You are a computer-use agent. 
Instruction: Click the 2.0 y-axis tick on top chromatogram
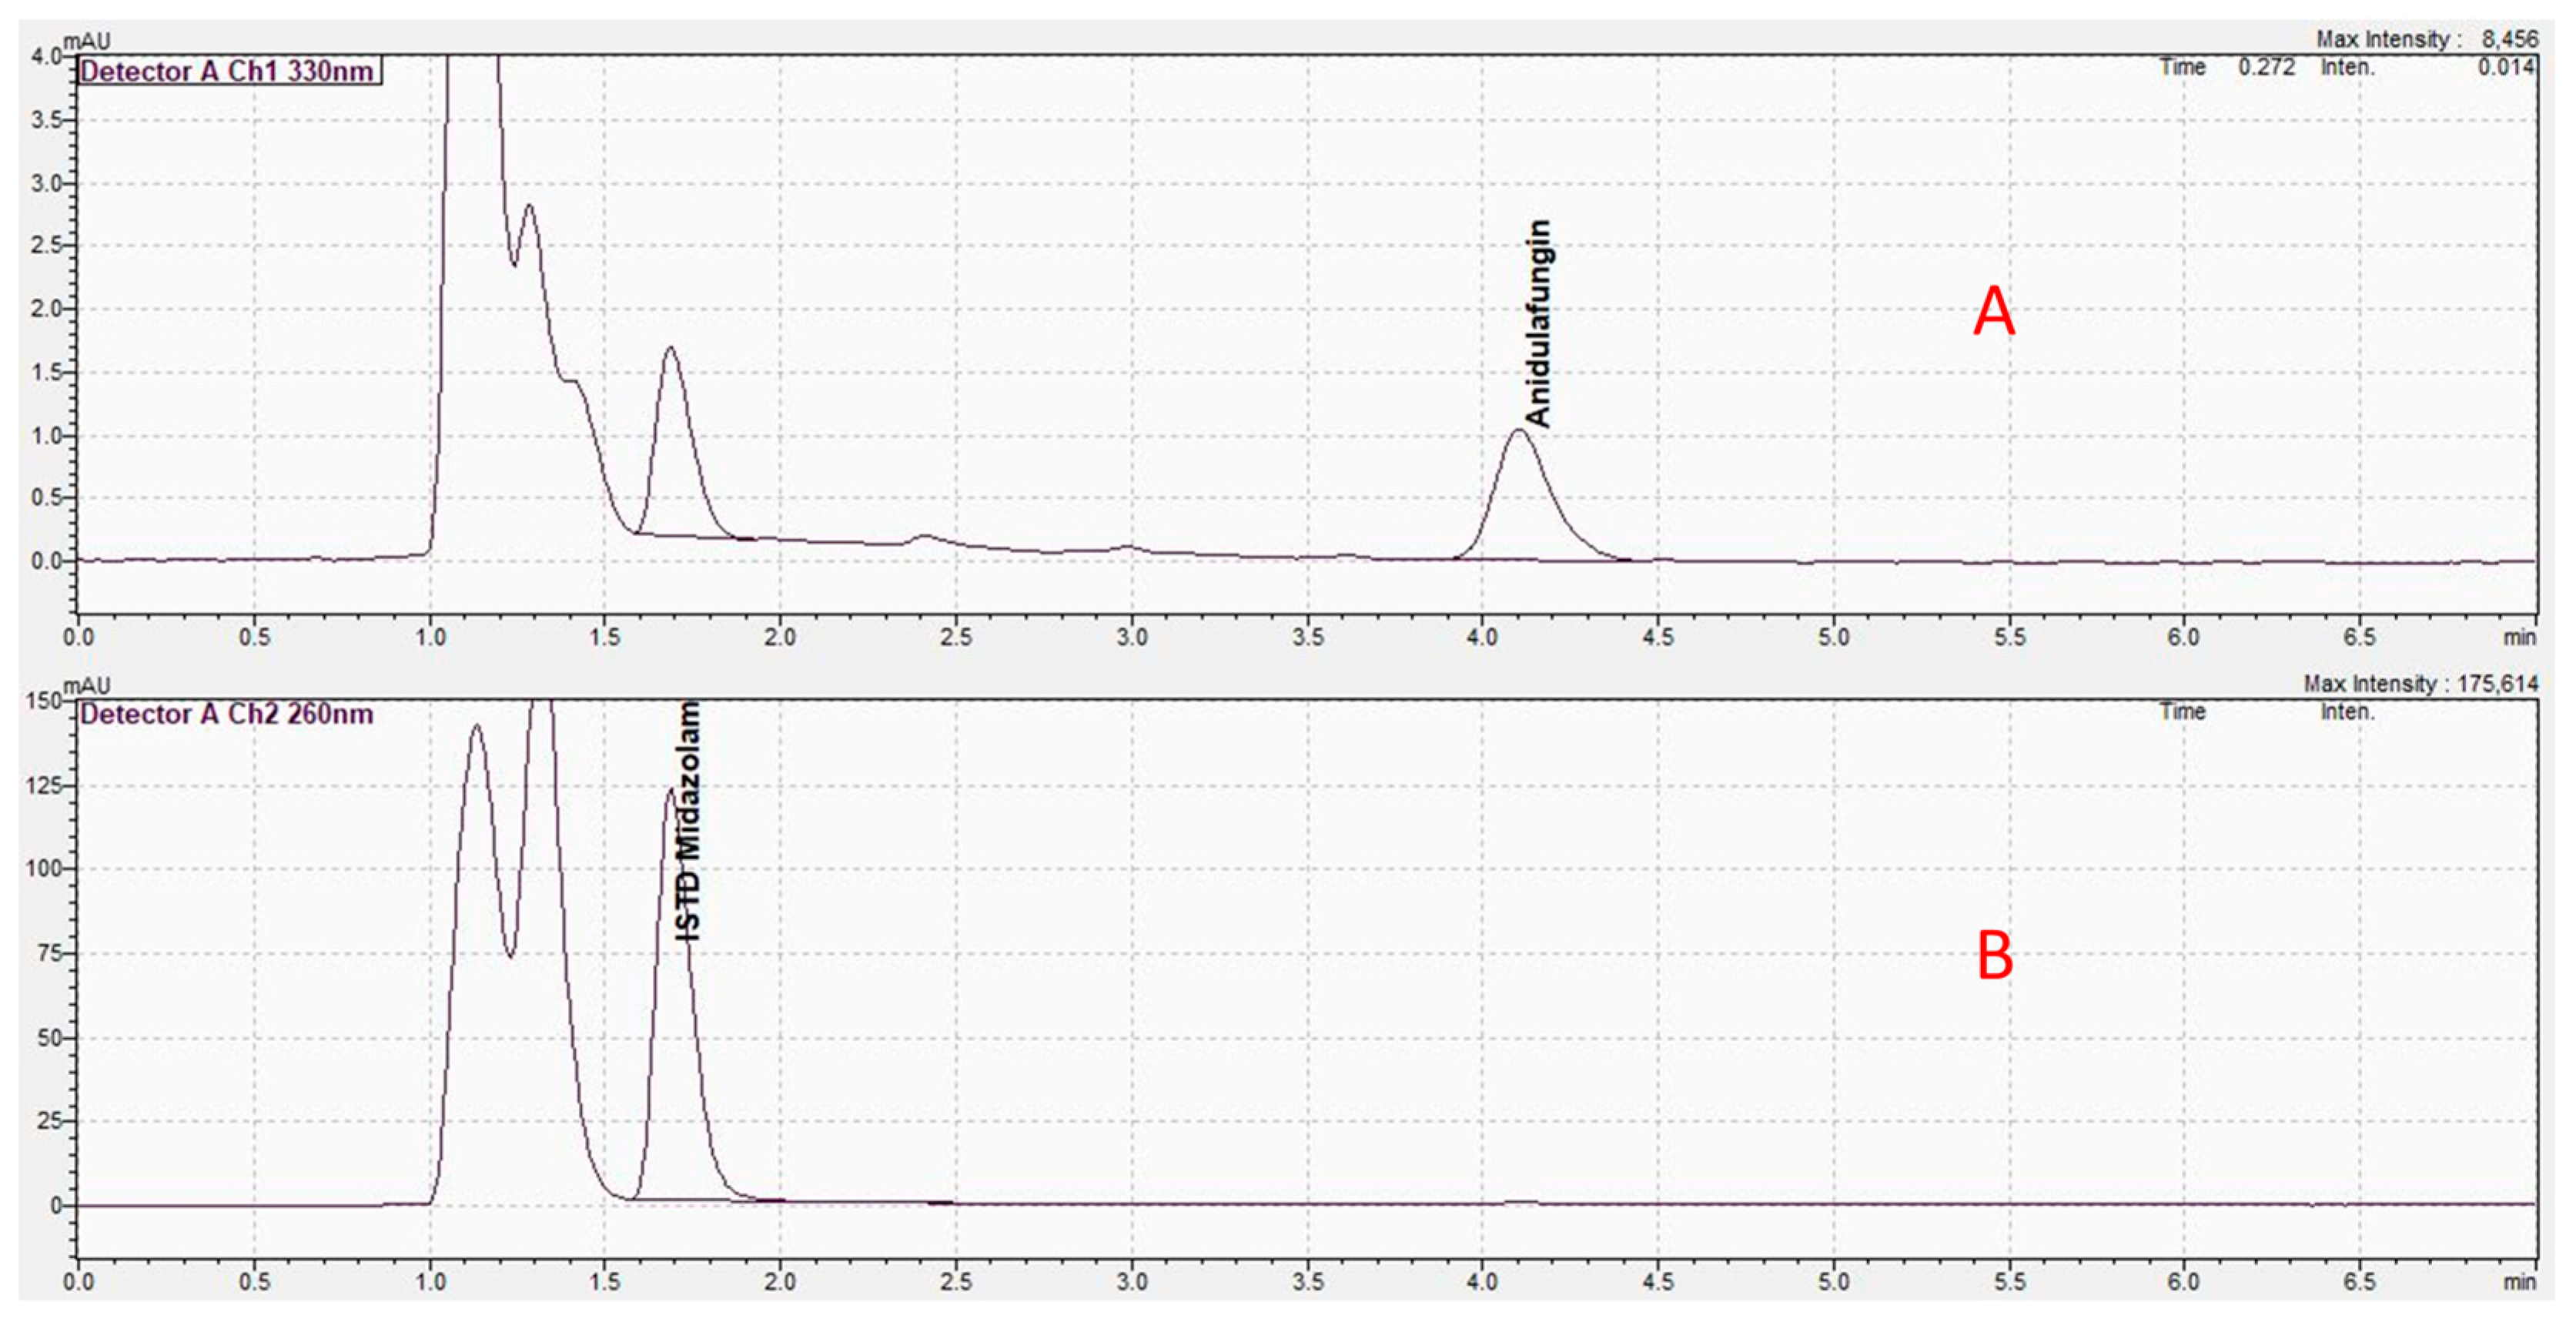tap(46, 309)
